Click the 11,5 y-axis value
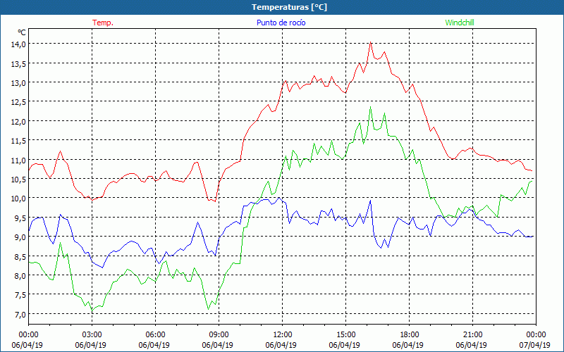 (18, 140)
